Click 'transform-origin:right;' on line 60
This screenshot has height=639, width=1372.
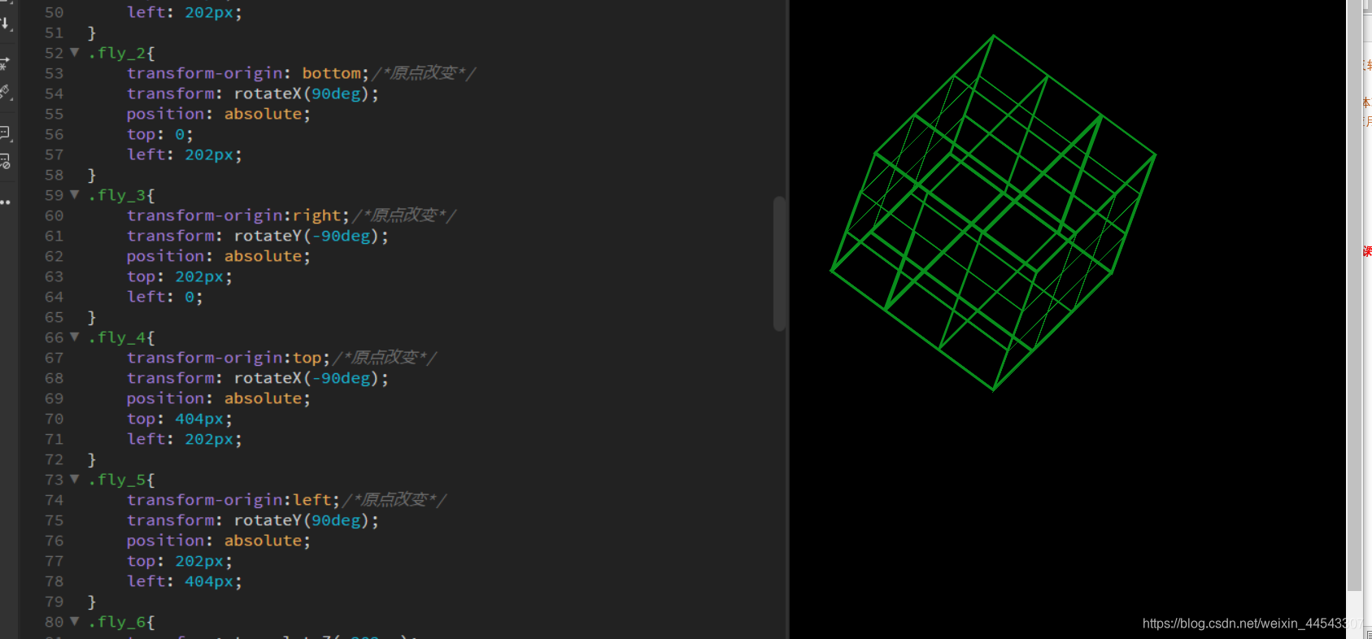pyautogui.click(x=238, y=215)
